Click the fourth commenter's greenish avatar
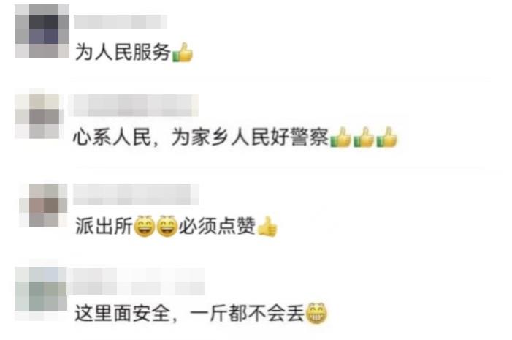 pyautogui.click(x=41, y=289)
